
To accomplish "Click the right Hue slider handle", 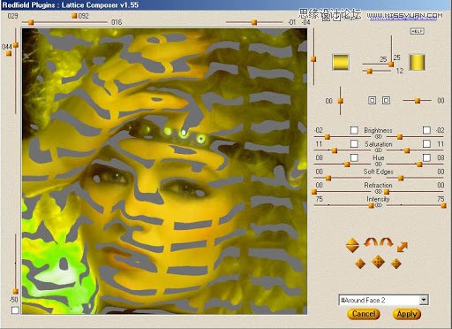I will [420, 164].
